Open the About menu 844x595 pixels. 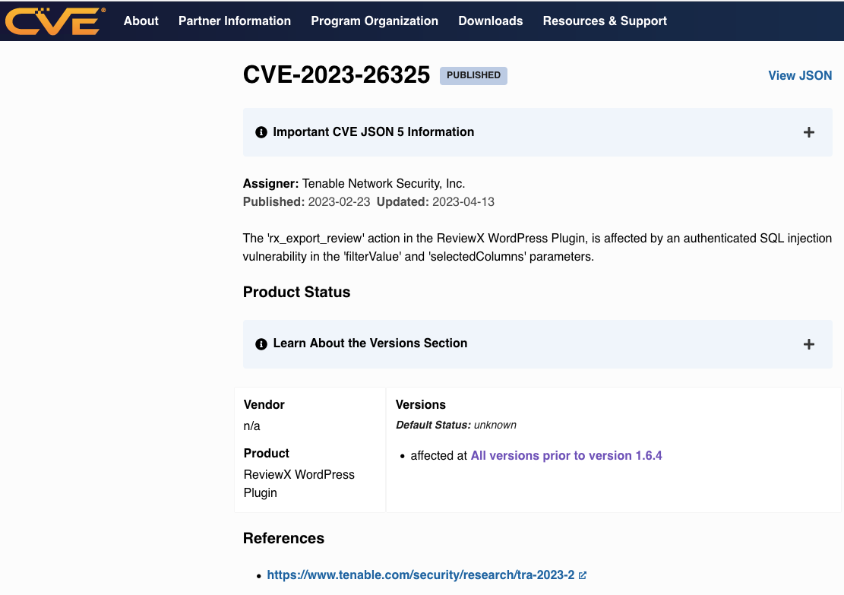141,21
